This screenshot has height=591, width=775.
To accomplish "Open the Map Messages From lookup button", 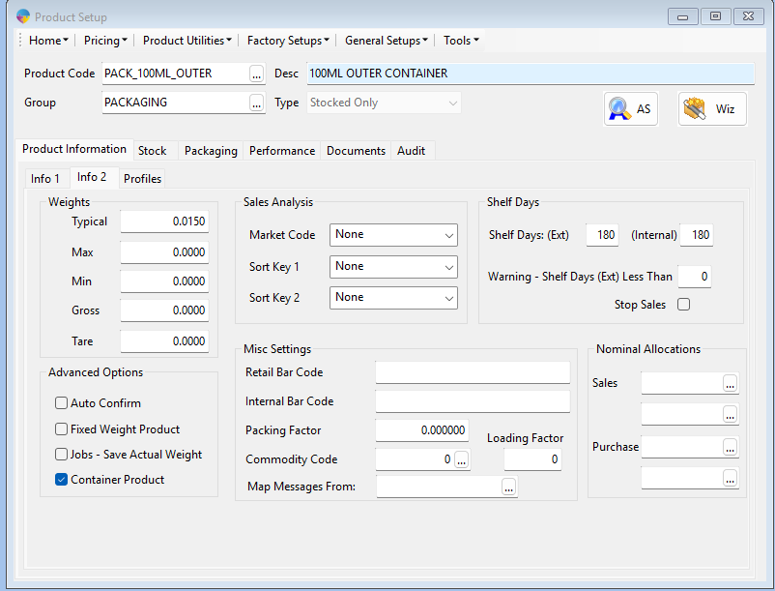I will pyautogui.click(x=508, y=488).
